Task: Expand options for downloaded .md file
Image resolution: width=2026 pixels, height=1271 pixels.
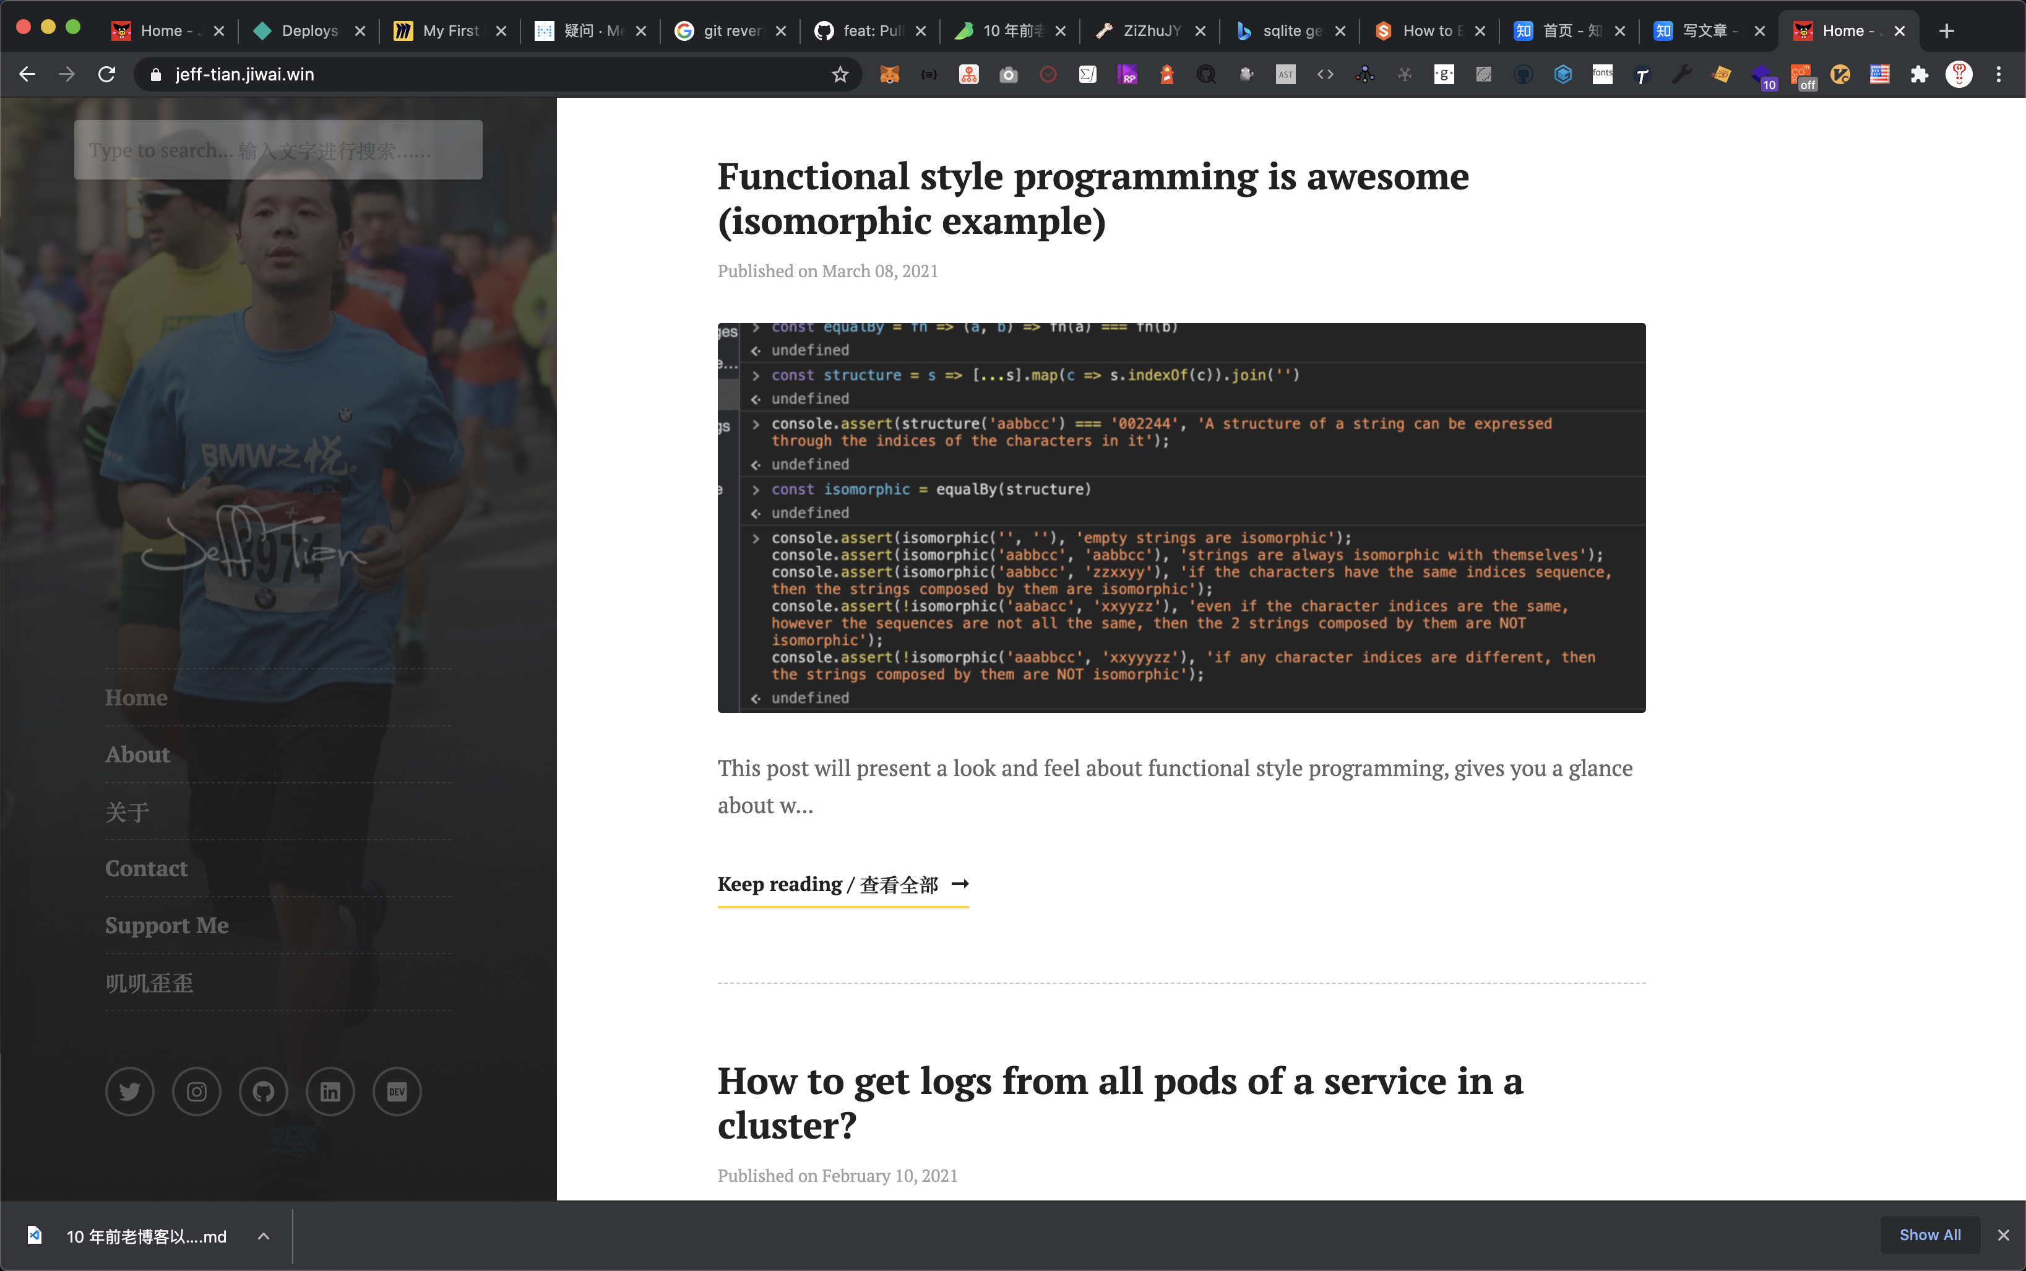Action: tap(264, 1236)
